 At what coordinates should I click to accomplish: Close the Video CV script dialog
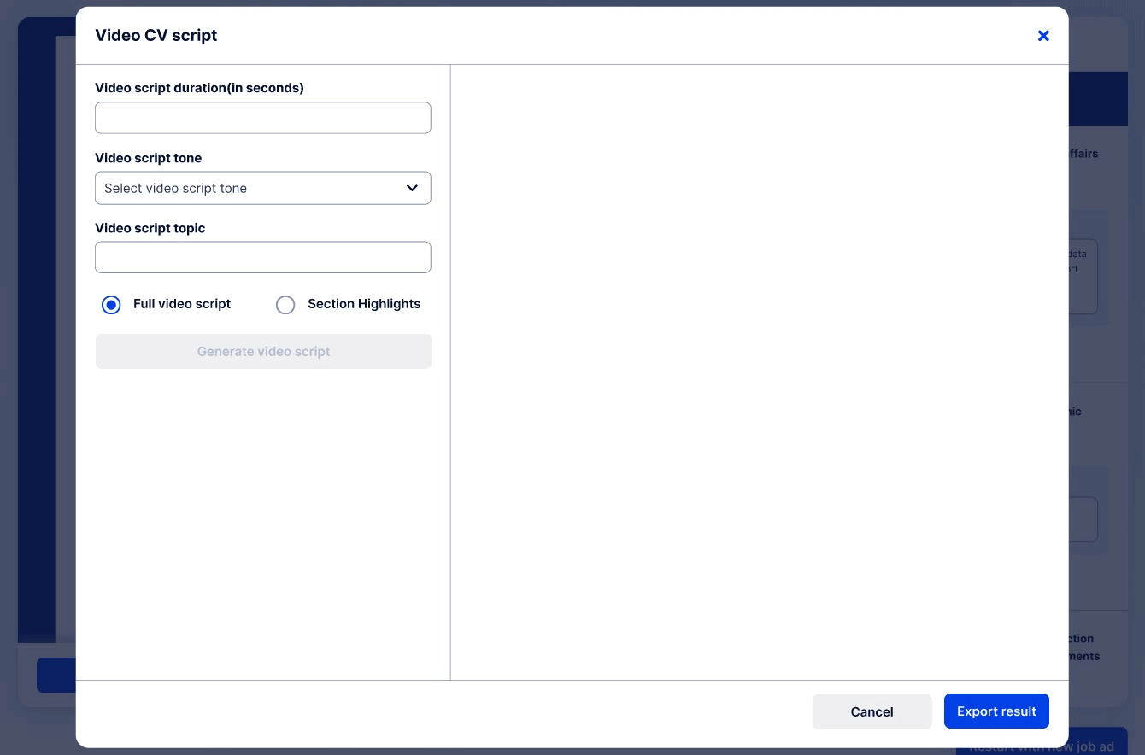pos(1043,36)
